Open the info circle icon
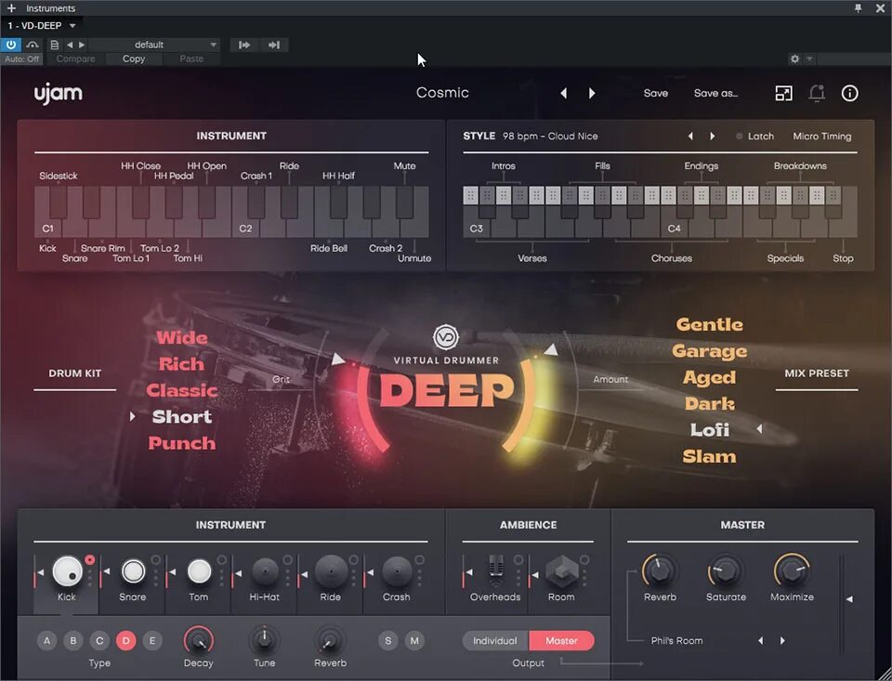892x681 pixels. (849, 93)
